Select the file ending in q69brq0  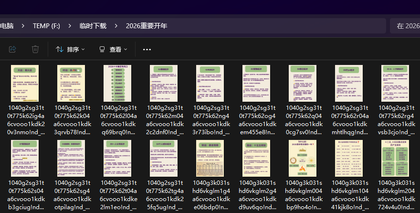pyautogui.click(x=117, y=83)
